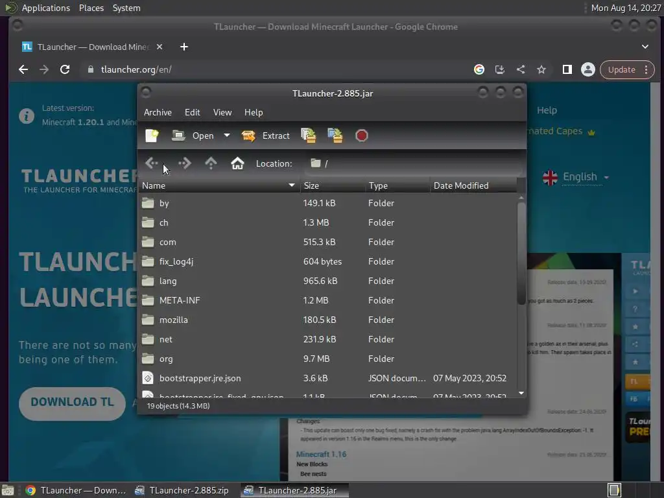This screenshot has height=498, width=664.
Task: Click the scroll down arrow of the file list
Action: (521, 394)
